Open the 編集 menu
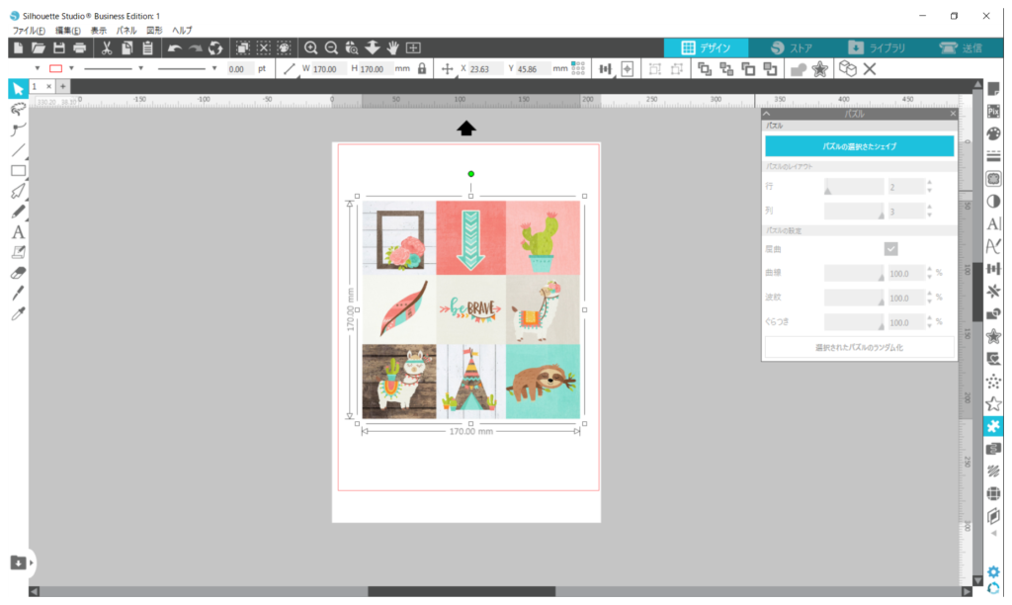The image size is (1012, 605). 68,31
